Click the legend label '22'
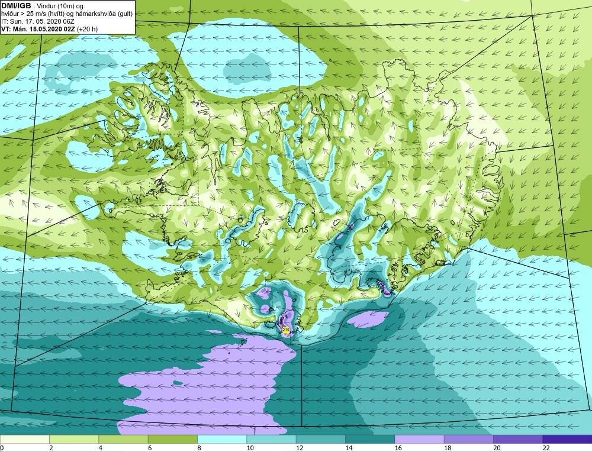This screenshot has height=452, width=592. (546, 448)
